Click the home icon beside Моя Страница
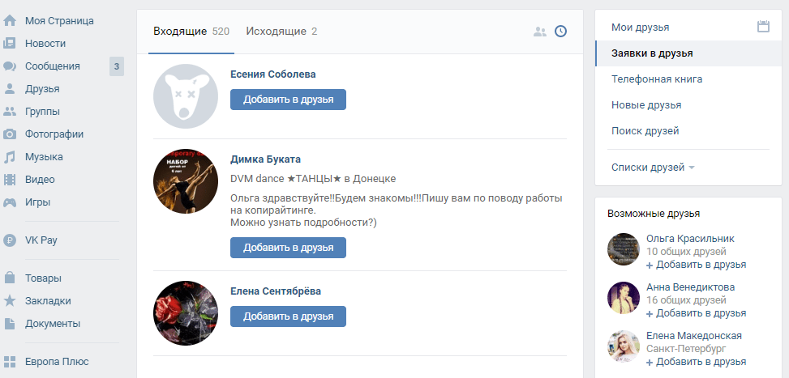The width and height of the screenshot is (789, 378). coord(10,20)
